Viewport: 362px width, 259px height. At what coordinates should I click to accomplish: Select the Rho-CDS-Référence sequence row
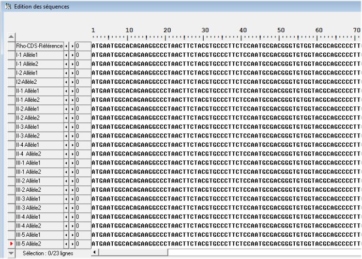click(x=39, y=46)
